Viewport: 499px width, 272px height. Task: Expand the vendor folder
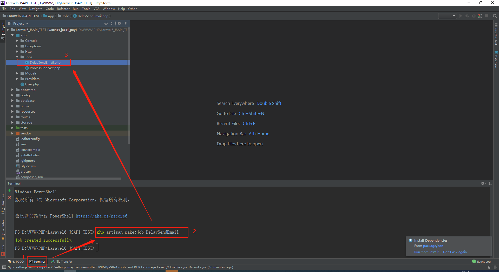(x=12, y=133)
